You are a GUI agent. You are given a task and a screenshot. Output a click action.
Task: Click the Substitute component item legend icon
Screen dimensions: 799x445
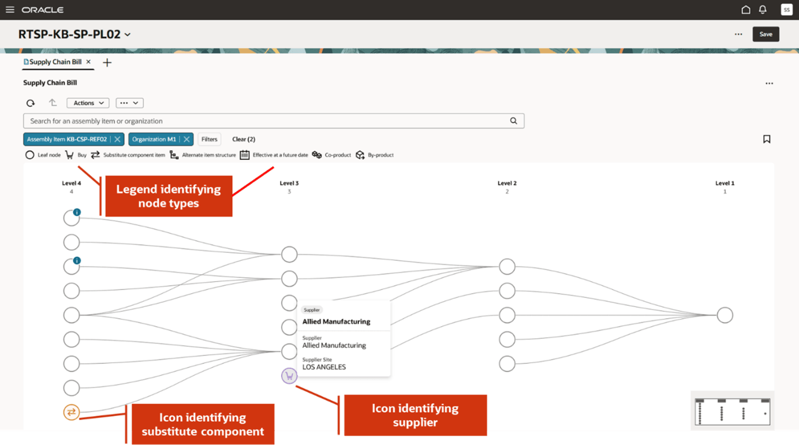click(95, 155)
